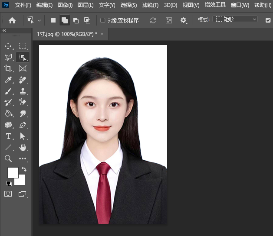
Task: Select the Hand tool
Action: 23,147
